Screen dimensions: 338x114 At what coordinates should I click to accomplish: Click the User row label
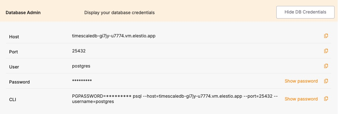pyautogui.click(x=14, y=67)
